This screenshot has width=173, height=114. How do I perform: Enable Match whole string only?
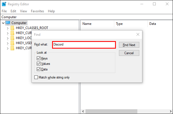click(36, 77)
